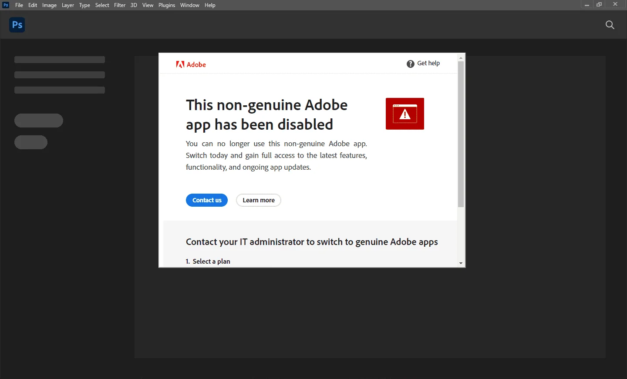
Task: Open the Edit menu
Action: [x=33, y=5]
